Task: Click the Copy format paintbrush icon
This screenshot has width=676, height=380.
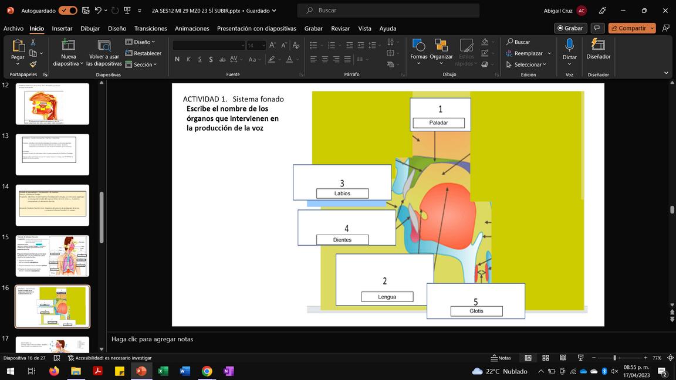Action: pos(33,65)
